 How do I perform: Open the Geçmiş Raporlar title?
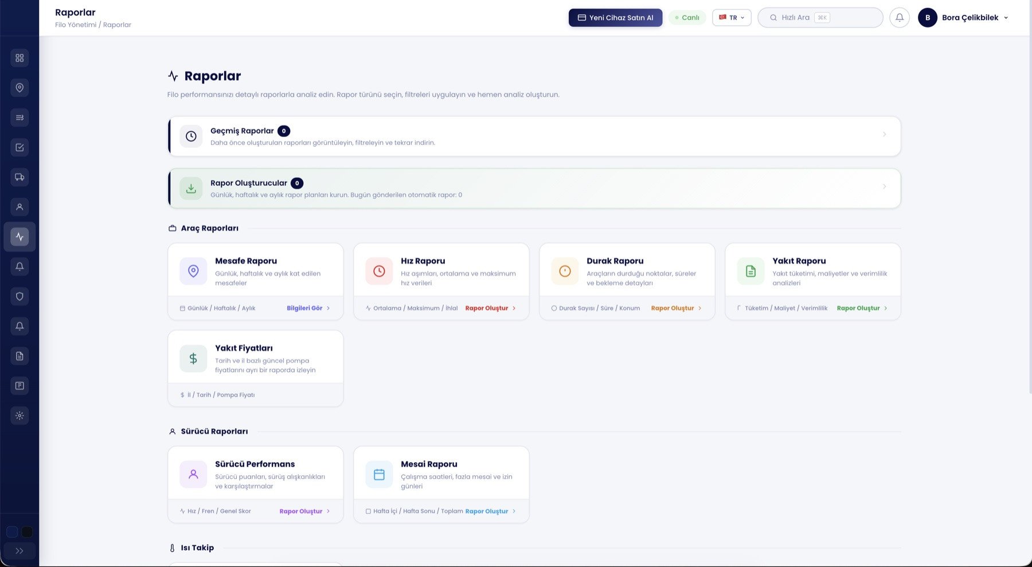[x=242, y=131]
